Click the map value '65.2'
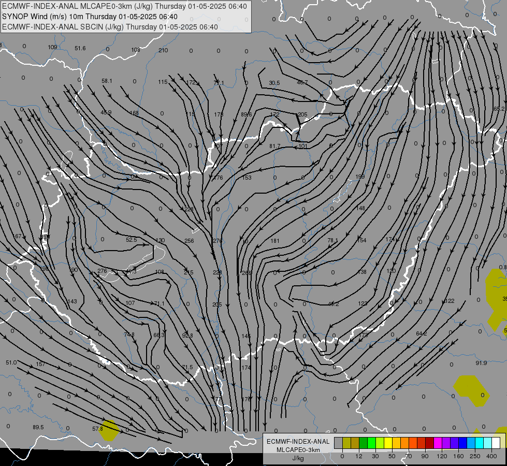 point(499,109)
